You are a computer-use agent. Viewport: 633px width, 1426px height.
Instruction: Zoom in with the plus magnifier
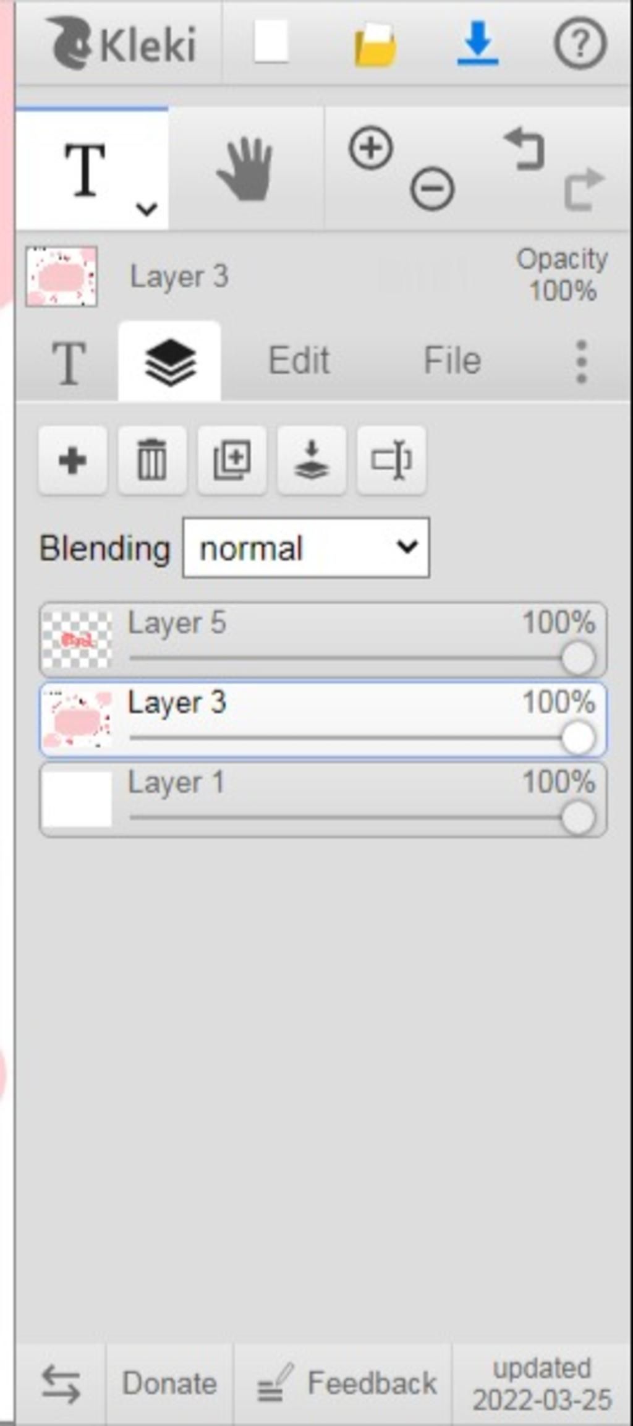(371, 148)
